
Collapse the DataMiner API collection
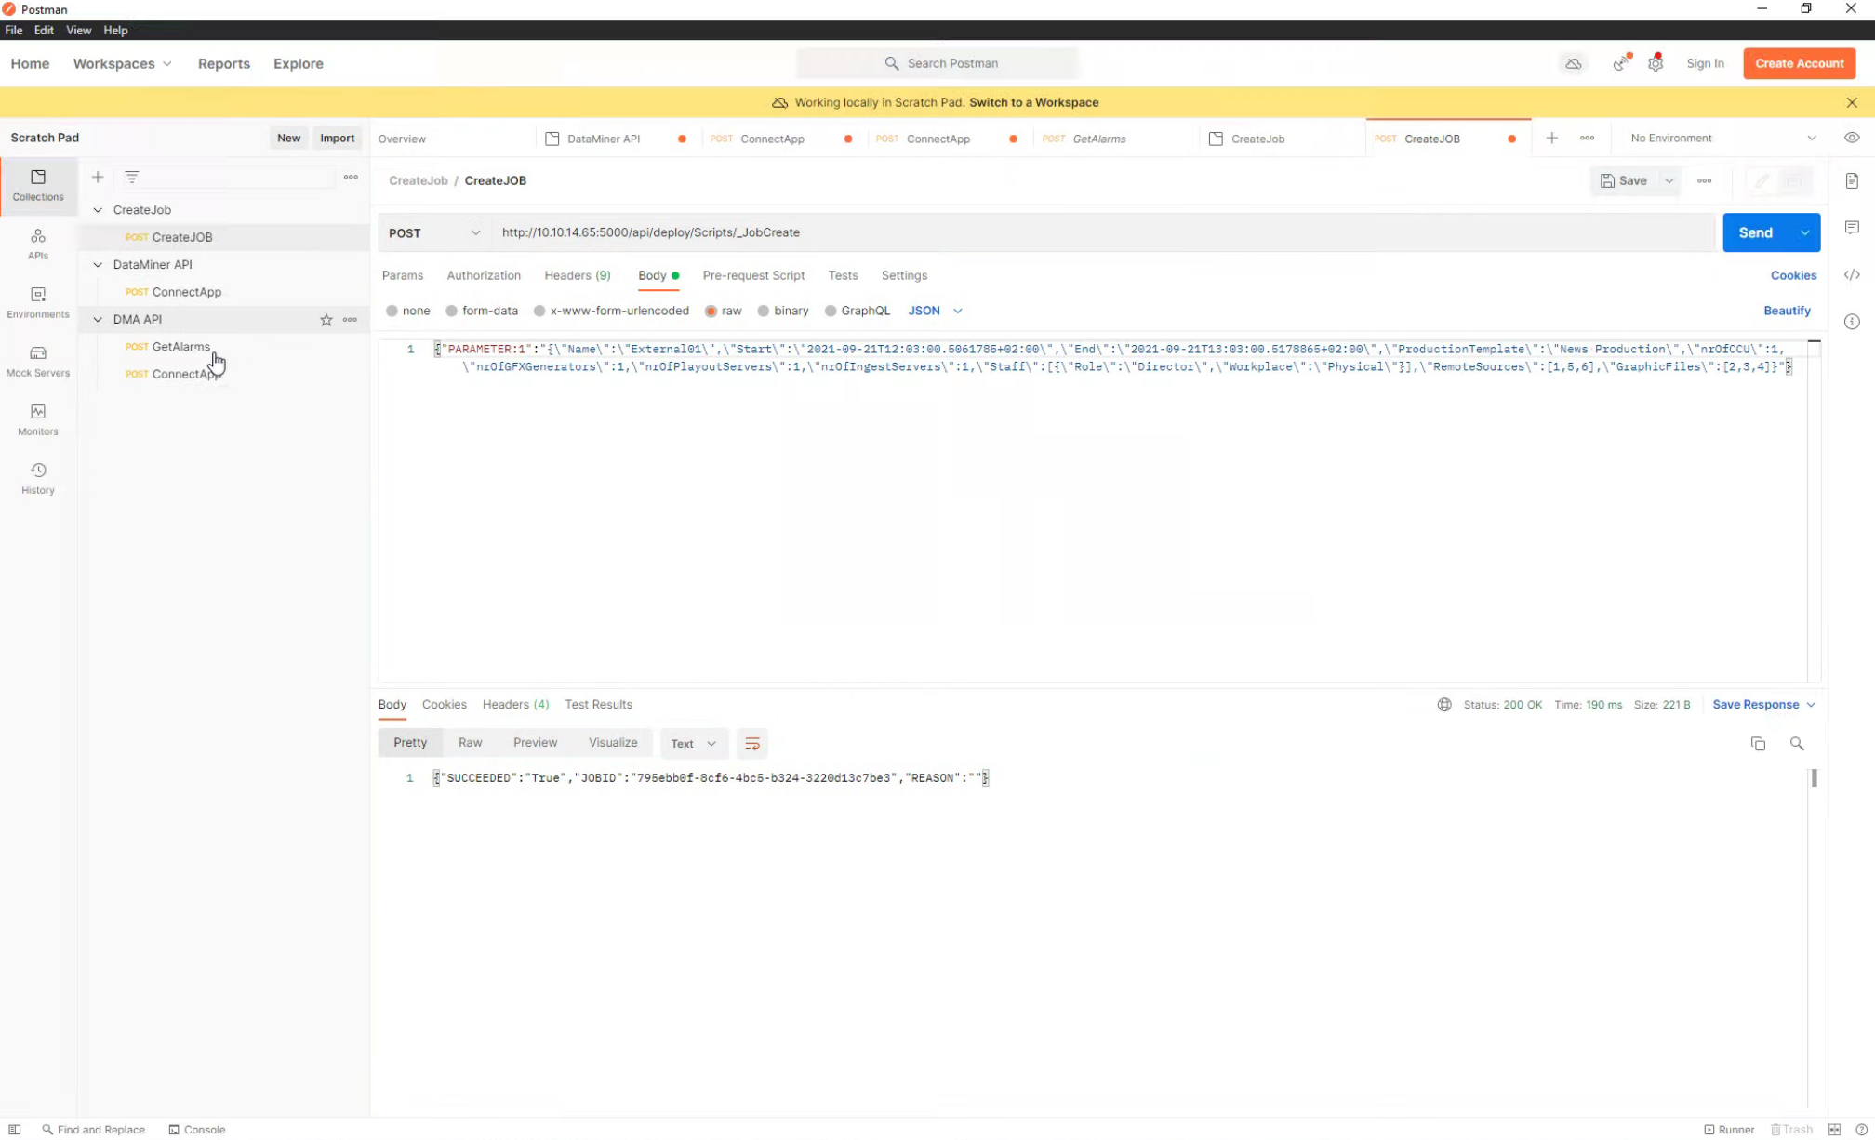pyautogui.click(x=98, y=265)
